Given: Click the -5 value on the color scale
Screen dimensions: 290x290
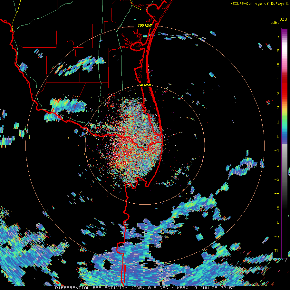Looking at the screenshot, I should pyautogui.click(x=277, y=208).
